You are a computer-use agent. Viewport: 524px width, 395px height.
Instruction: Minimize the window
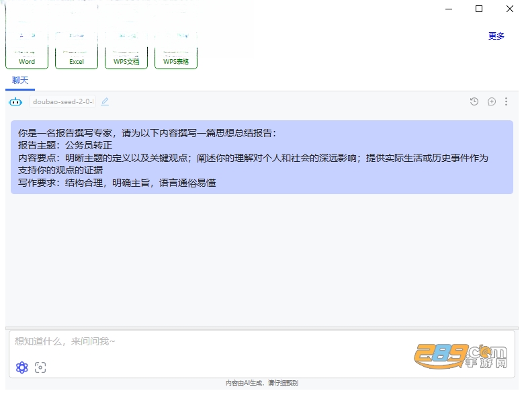click(449, 9)
